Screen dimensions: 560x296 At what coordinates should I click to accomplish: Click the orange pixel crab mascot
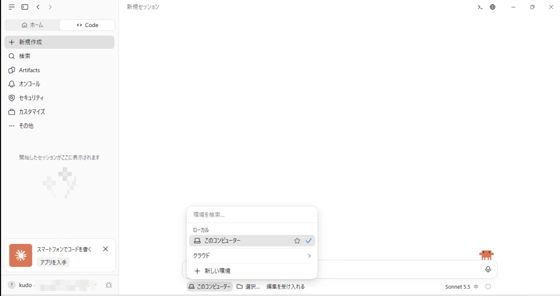[x=486, y=255]
